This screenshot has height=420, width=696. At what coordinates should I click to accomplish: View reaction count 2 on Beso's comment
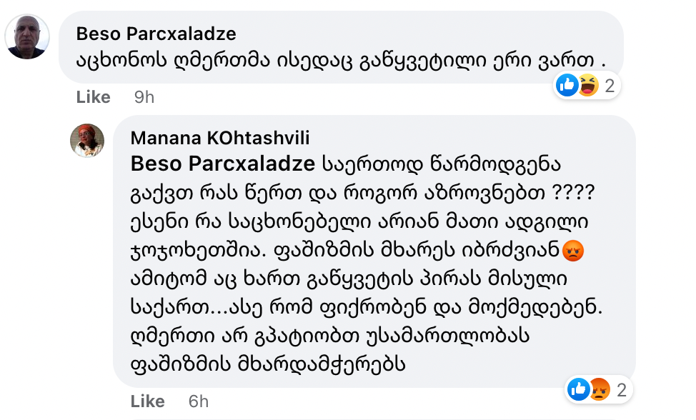[610, 86]
